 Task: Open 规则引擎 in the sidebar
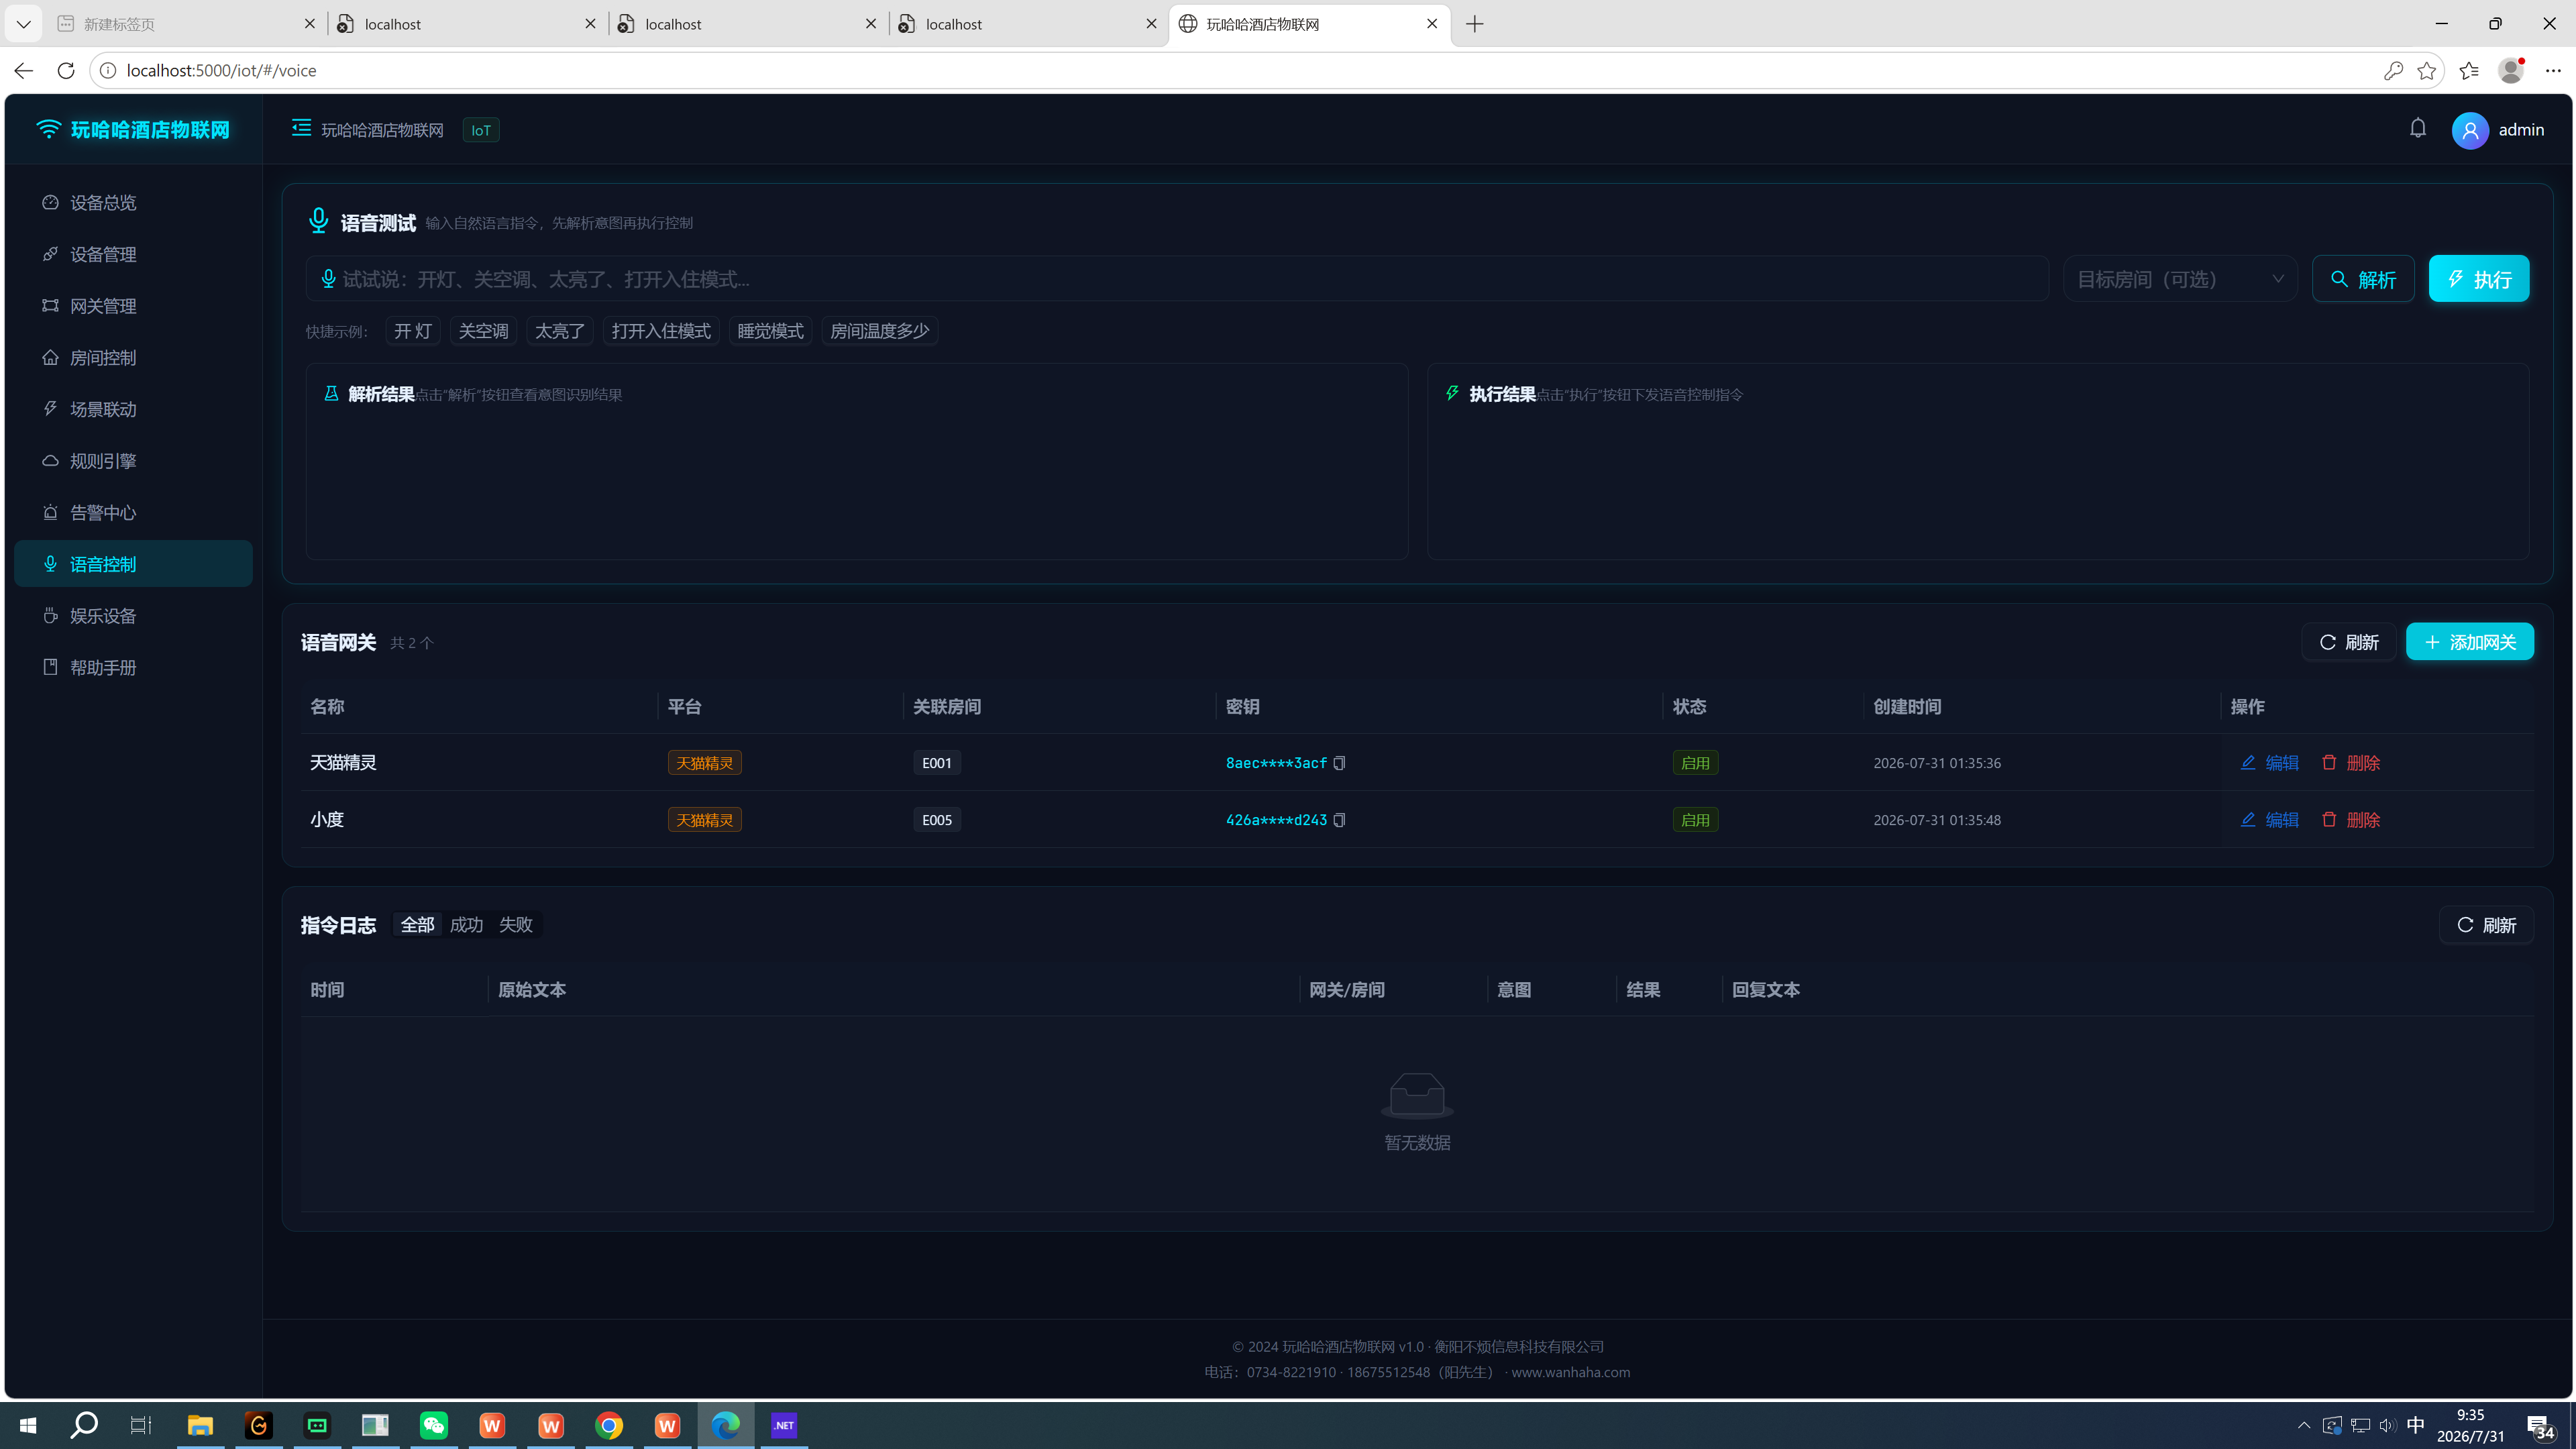(x=134, y=461)
